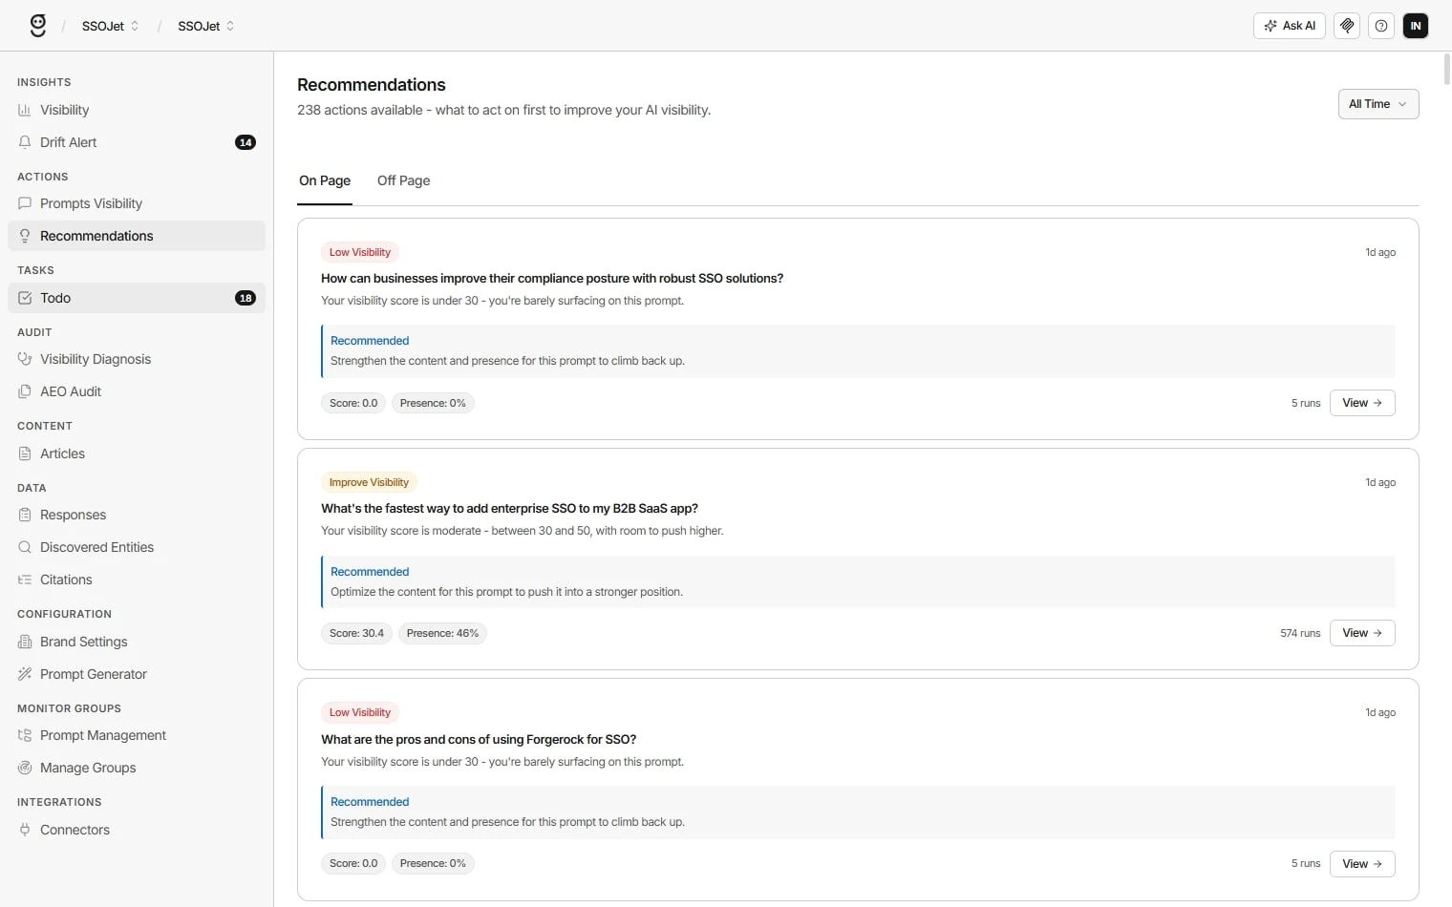This screenshot has width=1452, height=907.
Task: Open Articles content section
Action: click(x=137, y=453)
